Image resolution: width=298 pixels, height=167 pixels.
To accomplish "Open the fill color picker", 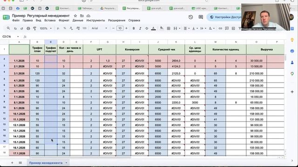I will pos(162,28).
